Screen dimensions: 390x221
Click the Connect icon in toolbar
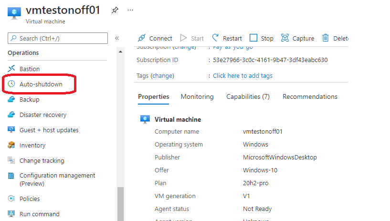click(x=141, y=38)
